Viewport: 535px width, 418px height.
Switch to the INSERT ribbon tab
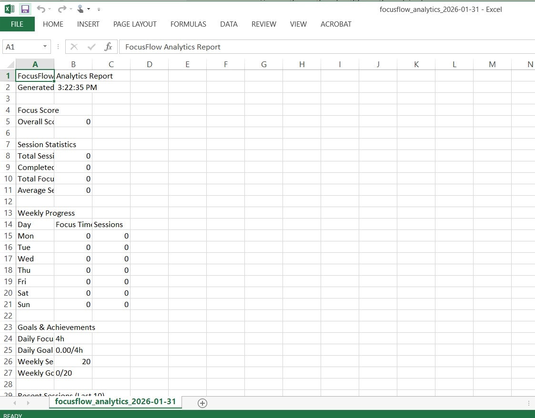pos(88,24)
